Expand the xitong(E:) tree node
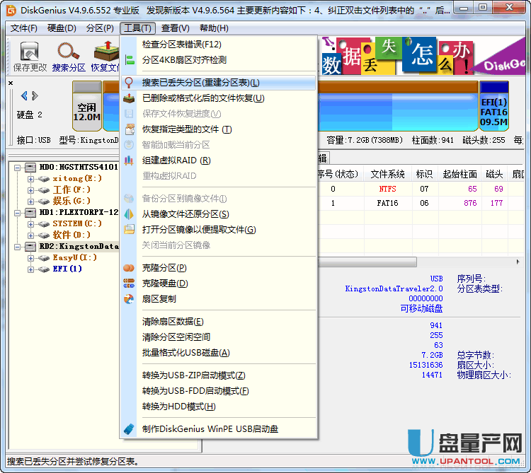Screen dimensions: 531x473 [30, 179]
